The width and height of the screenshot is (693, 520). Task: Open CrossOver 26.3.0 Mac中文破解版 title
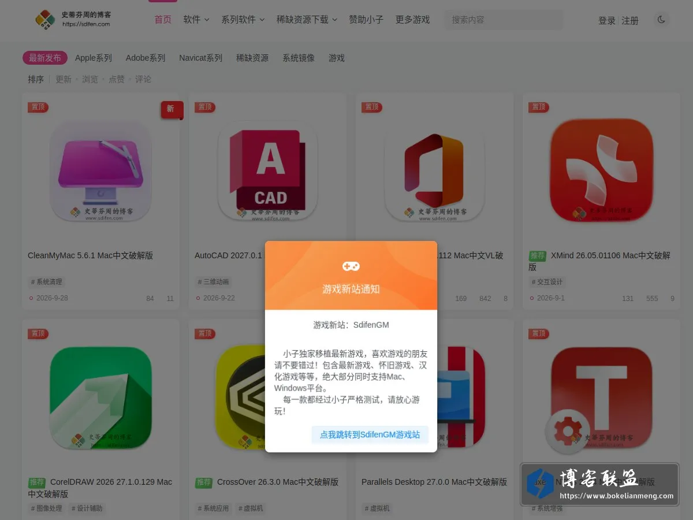[x=278, y=482]
